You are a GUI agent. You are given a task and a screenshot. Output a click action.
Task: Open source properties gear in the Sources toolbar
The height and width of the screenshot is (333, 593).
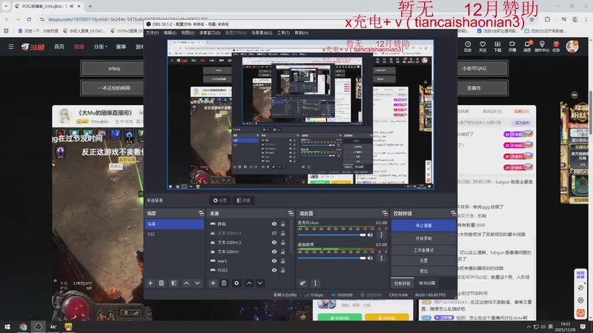236,283
